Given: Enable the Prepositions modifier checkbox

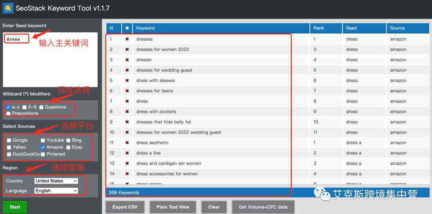Looking at the screenshot, I should pyautogui.click(x=8, y=113).
